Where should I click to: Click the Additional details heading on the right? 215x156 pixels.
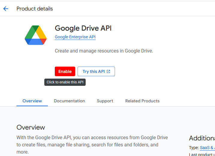coord(202,138)
